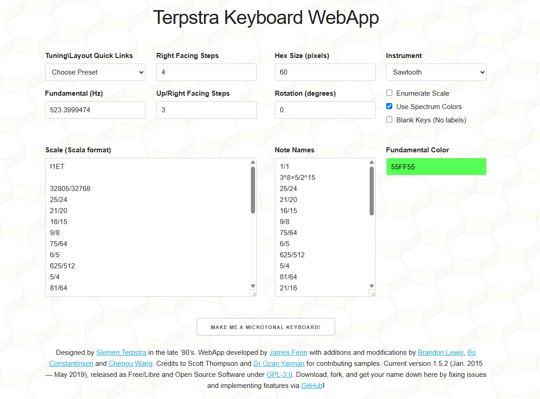This screenshot has width=540, height=399.
Task: Click 1/1 in Note Names
Action: (285, 167)
